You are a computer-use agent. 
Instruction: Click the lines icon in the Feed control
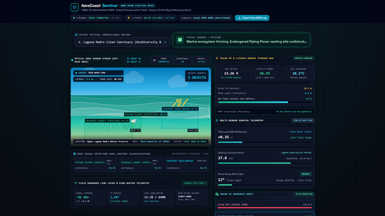[154, 60]
